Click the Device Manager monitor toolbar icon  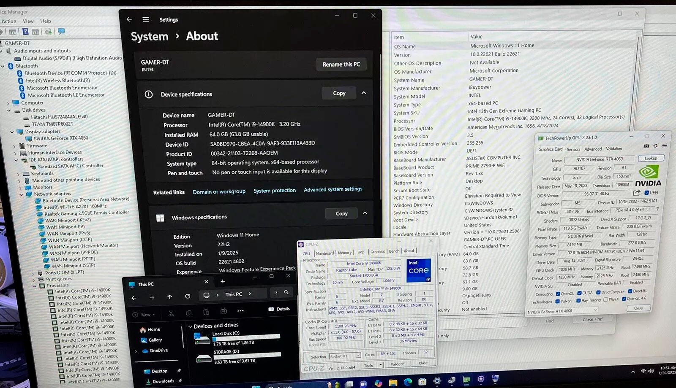click(x=61, y=32)
